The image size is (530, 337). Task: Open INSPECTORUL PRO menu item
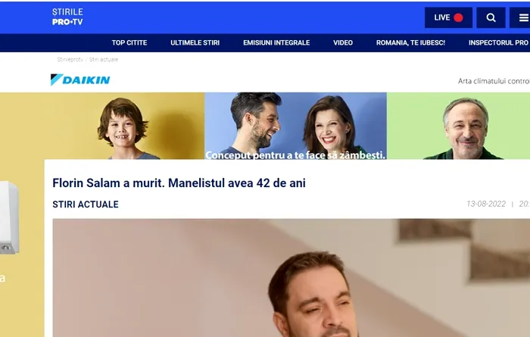point(498,43)
